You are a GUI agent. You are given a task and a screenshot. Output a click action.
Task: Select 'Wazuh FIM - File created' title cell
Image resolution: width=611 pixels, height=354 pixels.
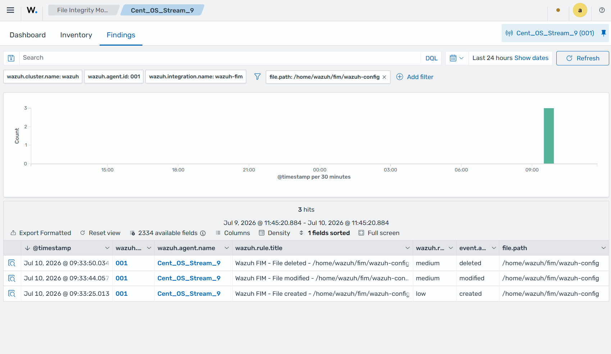coord(323,294)
